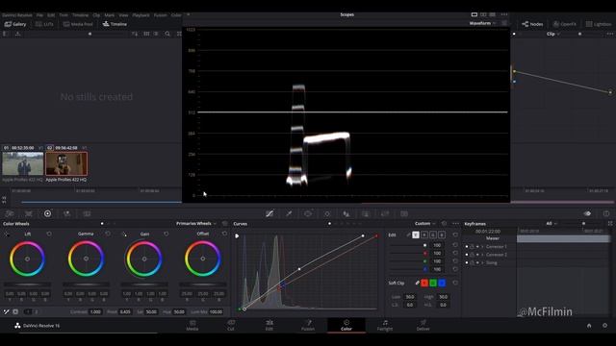Click the Lift master wheel slider
Screen dimensions: 616x346
click(28, 284)
